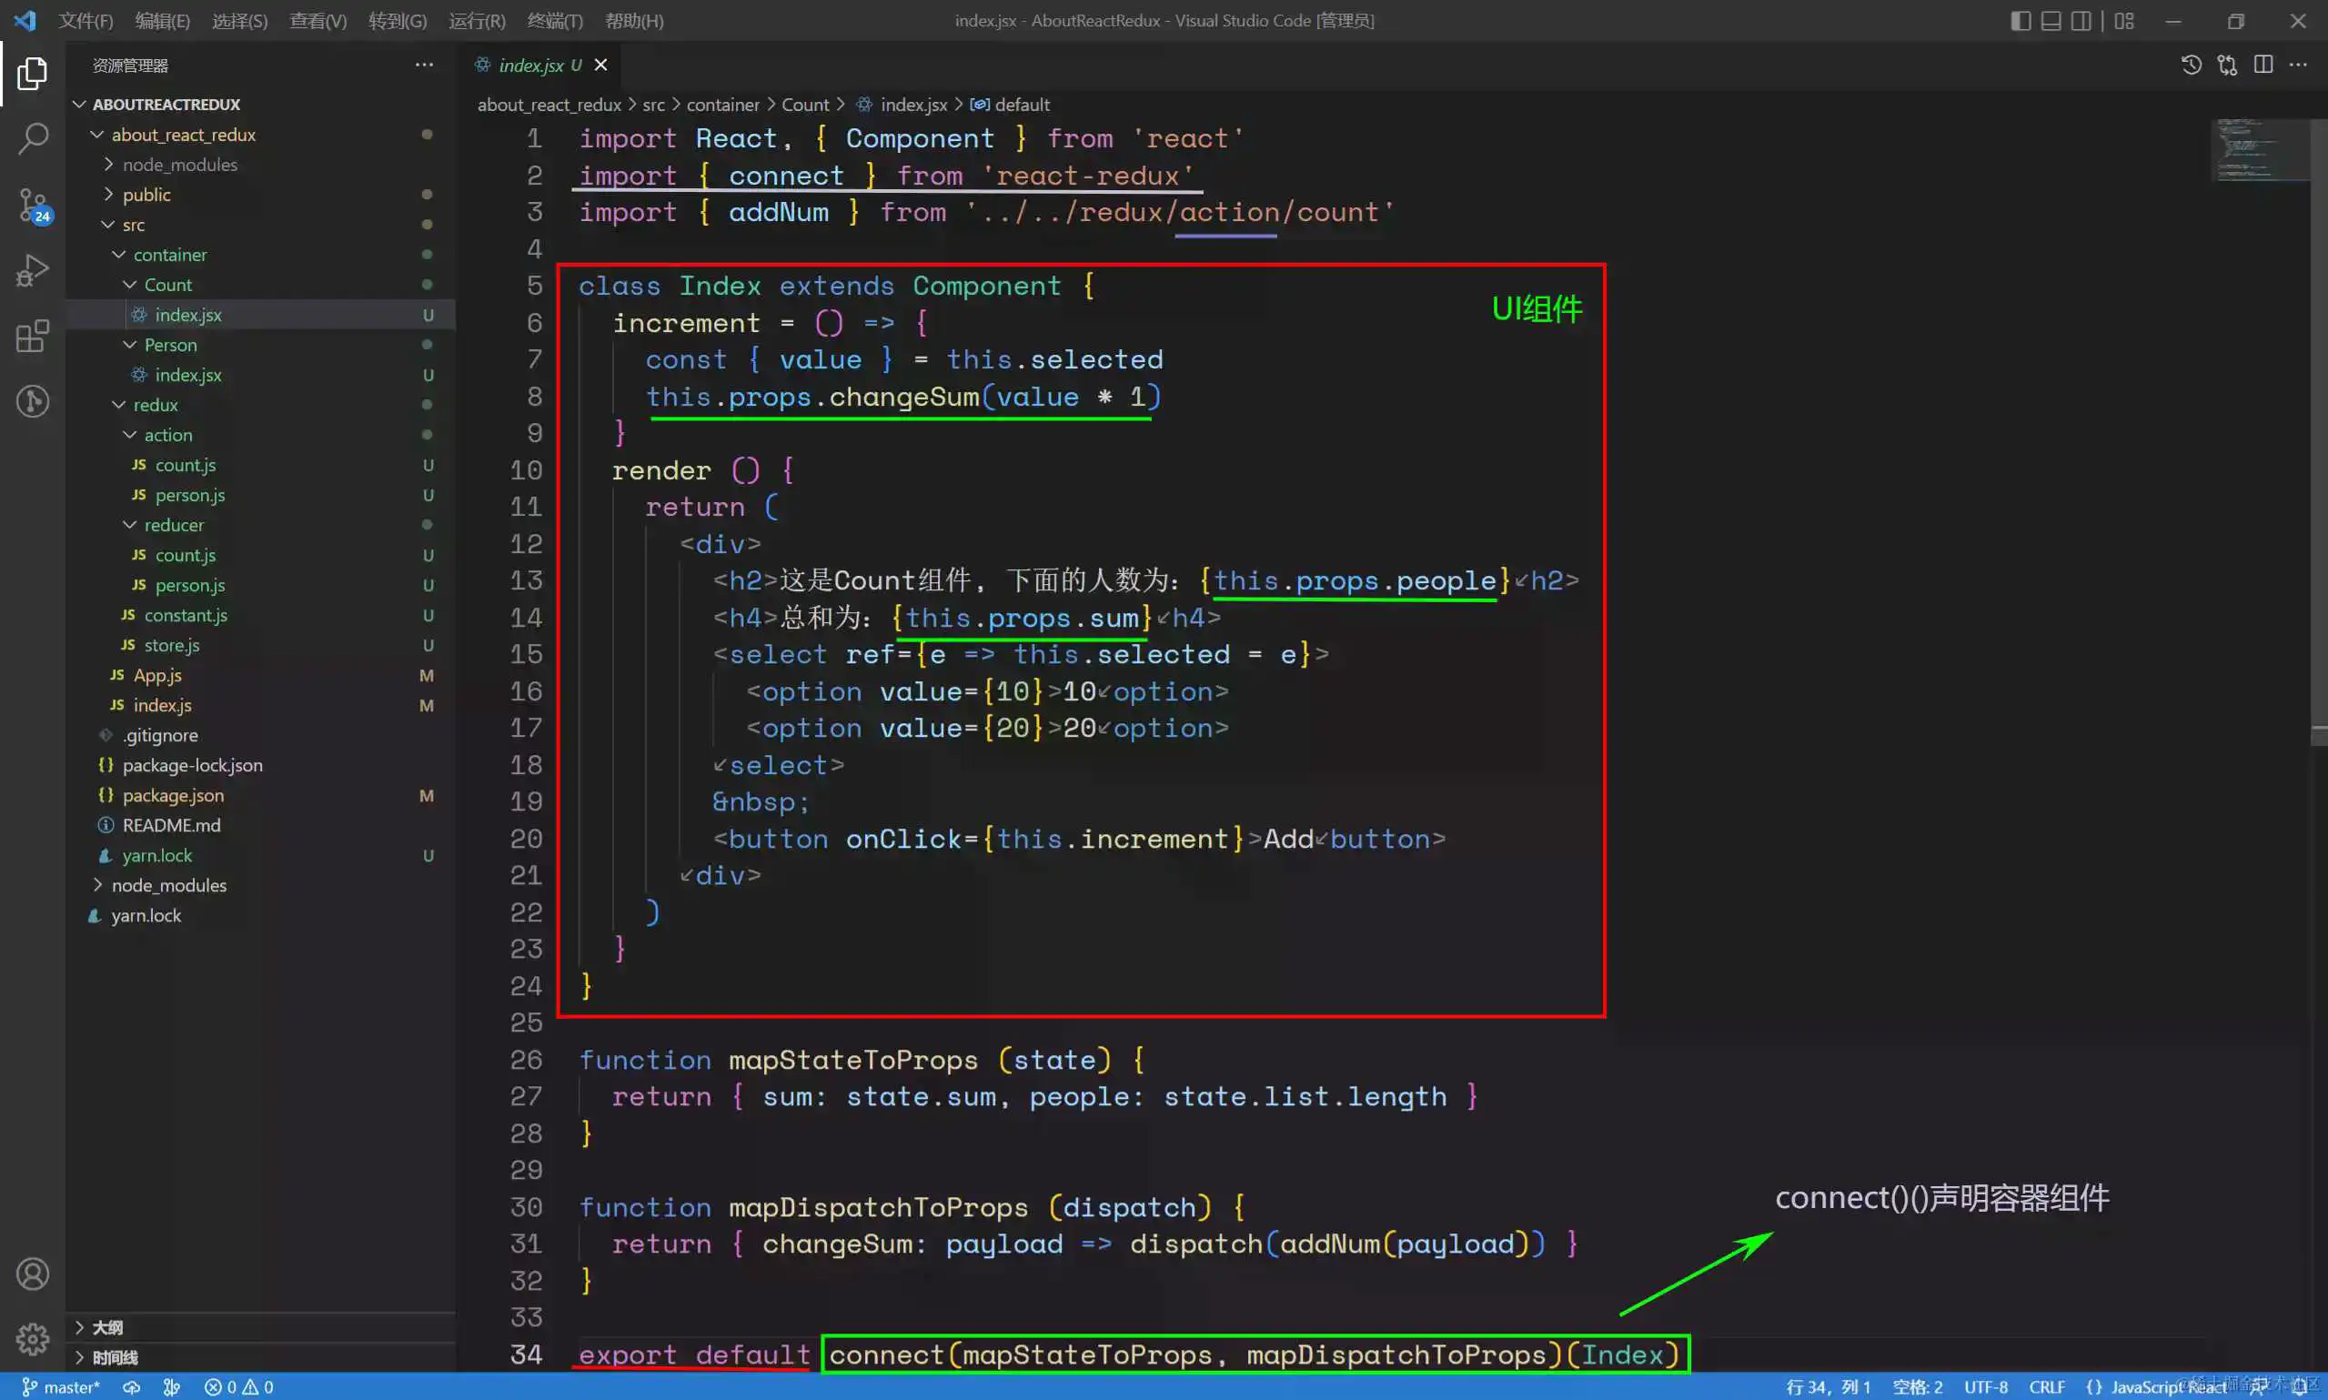Open the 查看(V) menu

317,21
